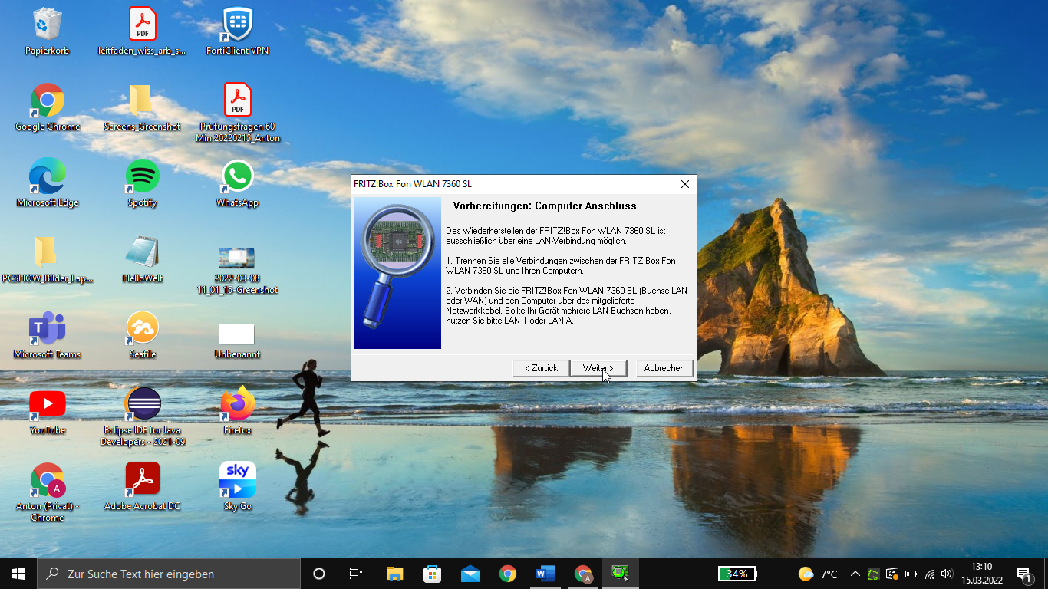
Task: Select the Screens_Greenshot folder
Action: [x=142, y=101]
